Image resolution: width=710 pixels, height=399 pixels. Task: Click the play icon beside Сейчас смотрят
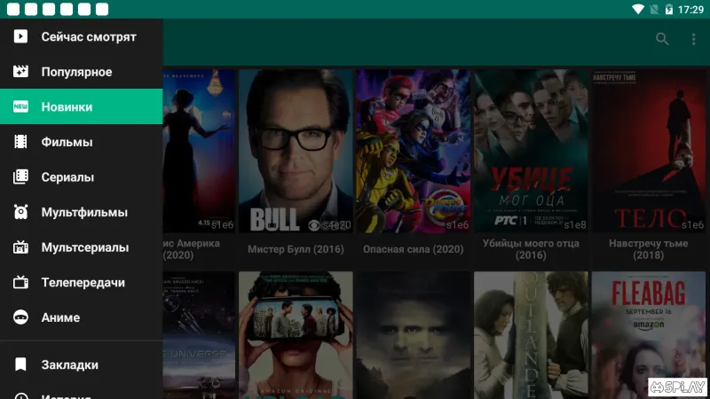[x=21, y=37]
